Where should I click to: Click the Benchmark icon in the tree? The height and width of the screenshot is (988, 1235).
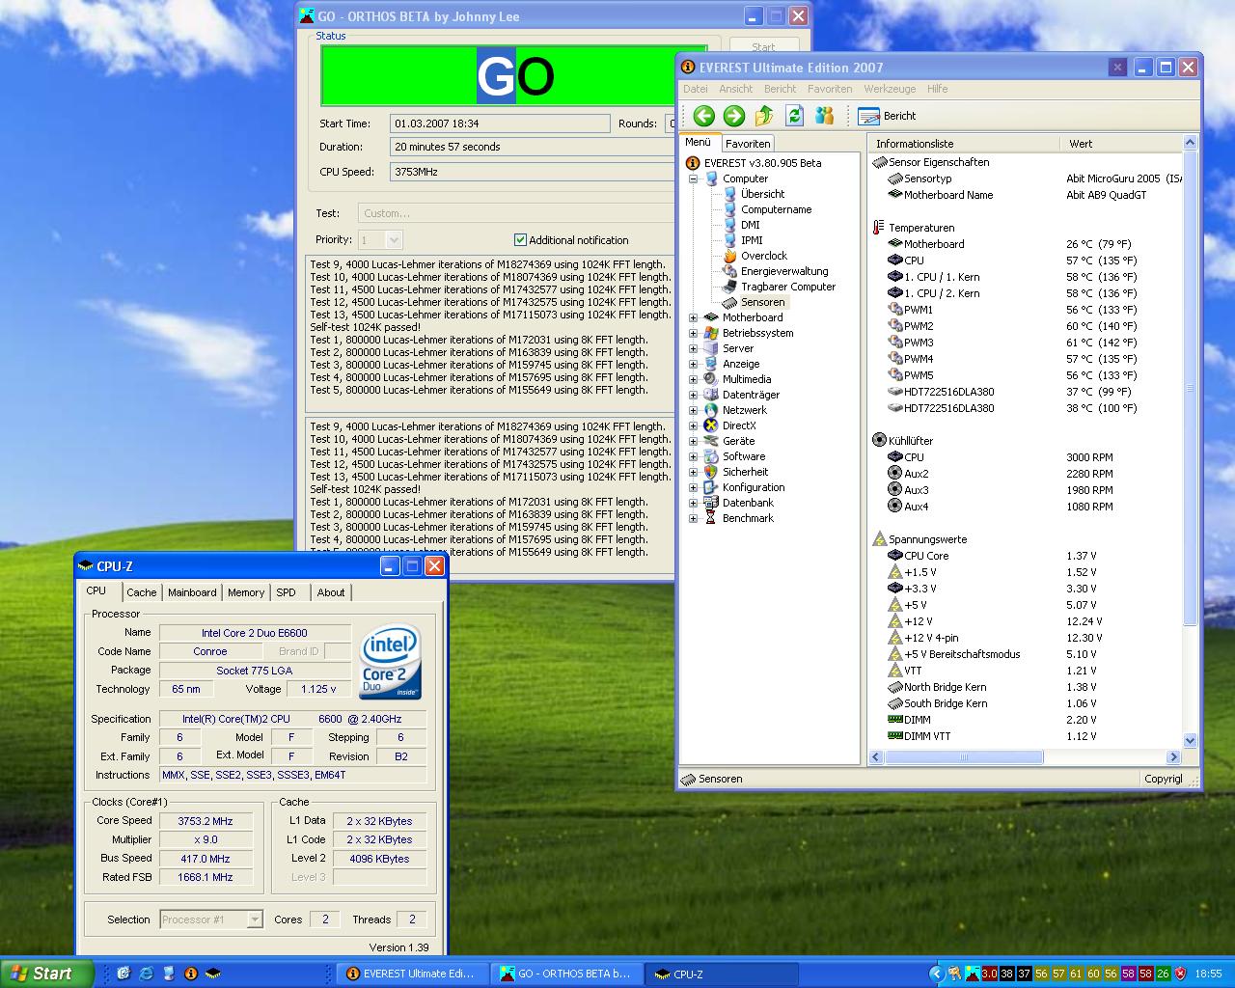point(711,518)
